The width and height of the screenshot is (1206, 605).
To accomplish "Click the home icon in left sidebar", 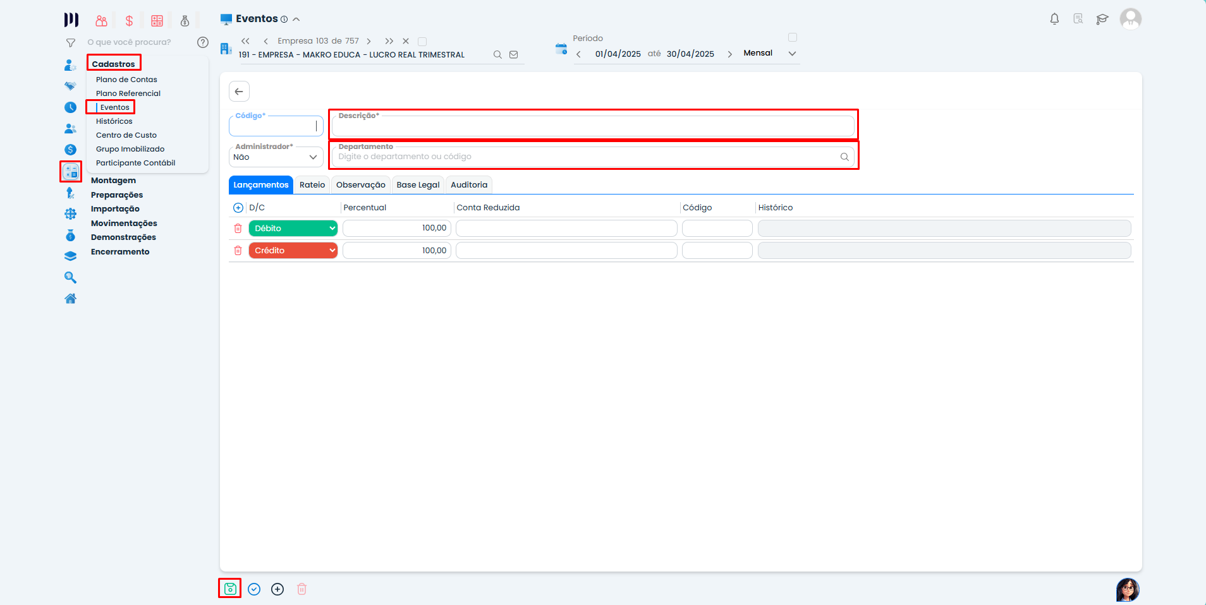I will click(70, 299).
